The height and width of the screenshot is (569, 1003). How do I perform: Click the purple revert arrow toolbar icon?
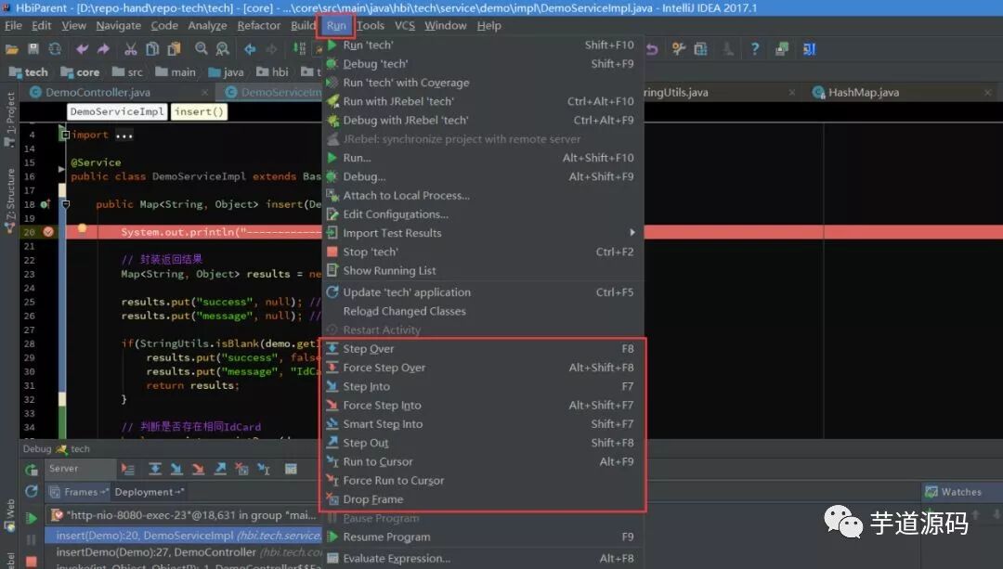click(652, 49)
